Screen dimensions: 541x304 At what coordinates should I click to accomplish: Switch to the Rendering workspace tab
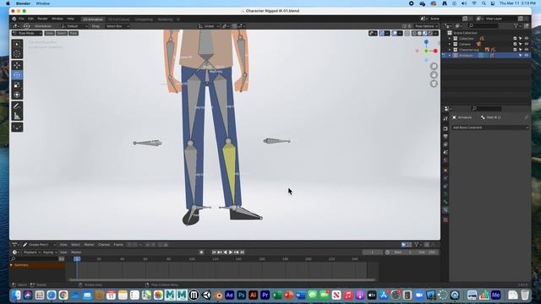[x=166, y=19]
